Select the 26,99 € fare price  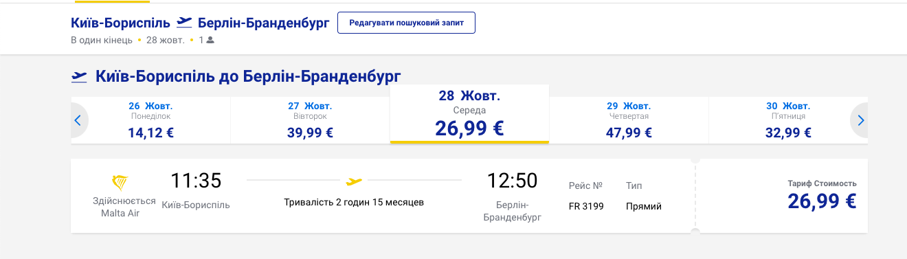[822, 201]
